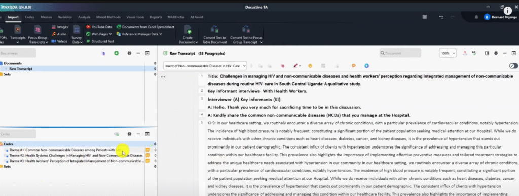The image size is (519, 196).
Task: Undock the Documents panel window
Action: (147, 53)
